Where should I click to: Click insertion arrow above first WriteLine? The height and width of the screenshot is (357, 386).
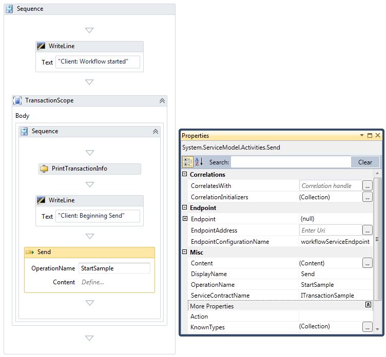click(x=89, y=30)
